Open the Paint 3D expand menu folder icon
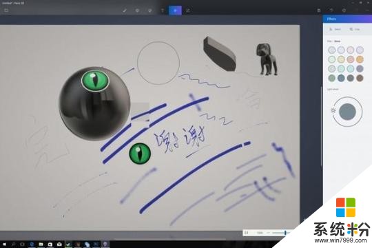Screen dimensions: 372x248 (6, 10)
